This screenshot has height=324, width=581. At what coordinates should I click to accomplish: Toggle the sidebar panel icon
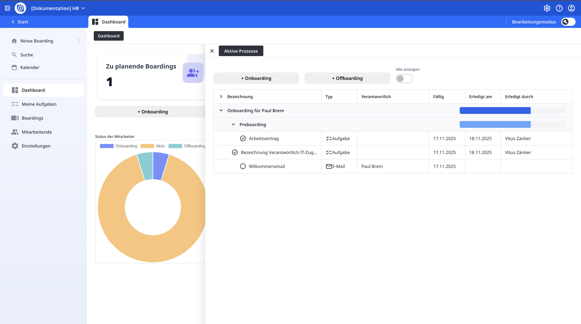(x=7, y=8)
